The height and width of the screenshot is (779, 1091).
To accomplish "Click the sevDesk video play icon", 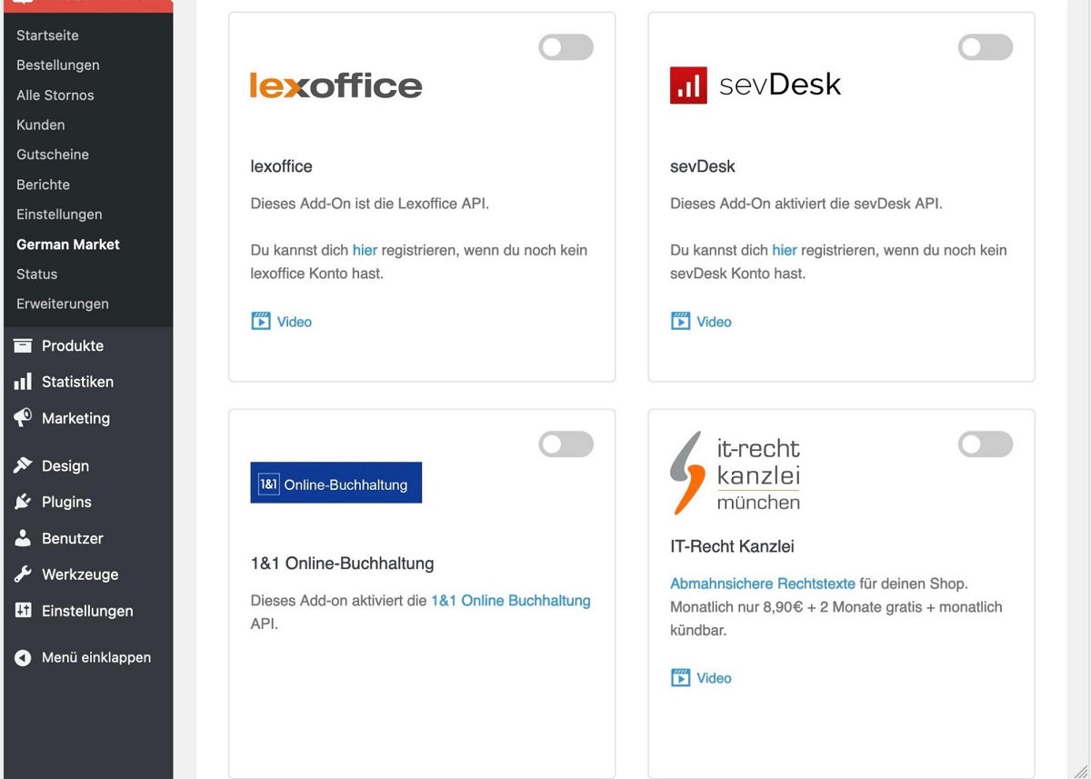I will point(680,321).
